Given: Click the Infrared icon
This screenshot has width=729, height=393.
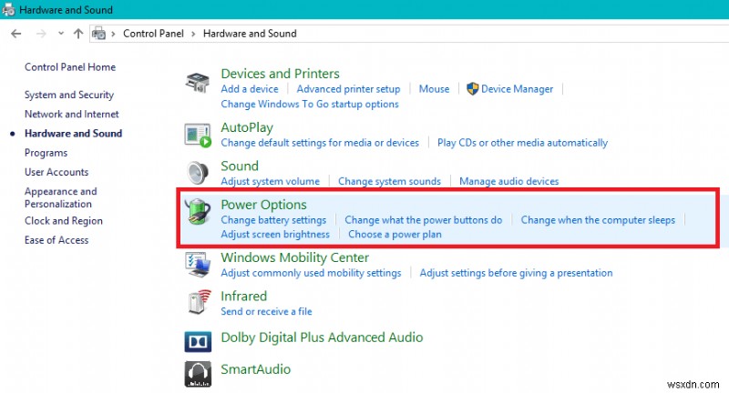Looking at the screenshot, I should pyautogui.click(x=198, y=303).
